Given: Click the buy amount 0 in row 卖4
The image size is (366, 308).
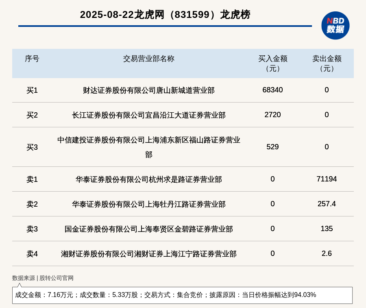Looking at the screenshot, I should (x=272, y=253).
